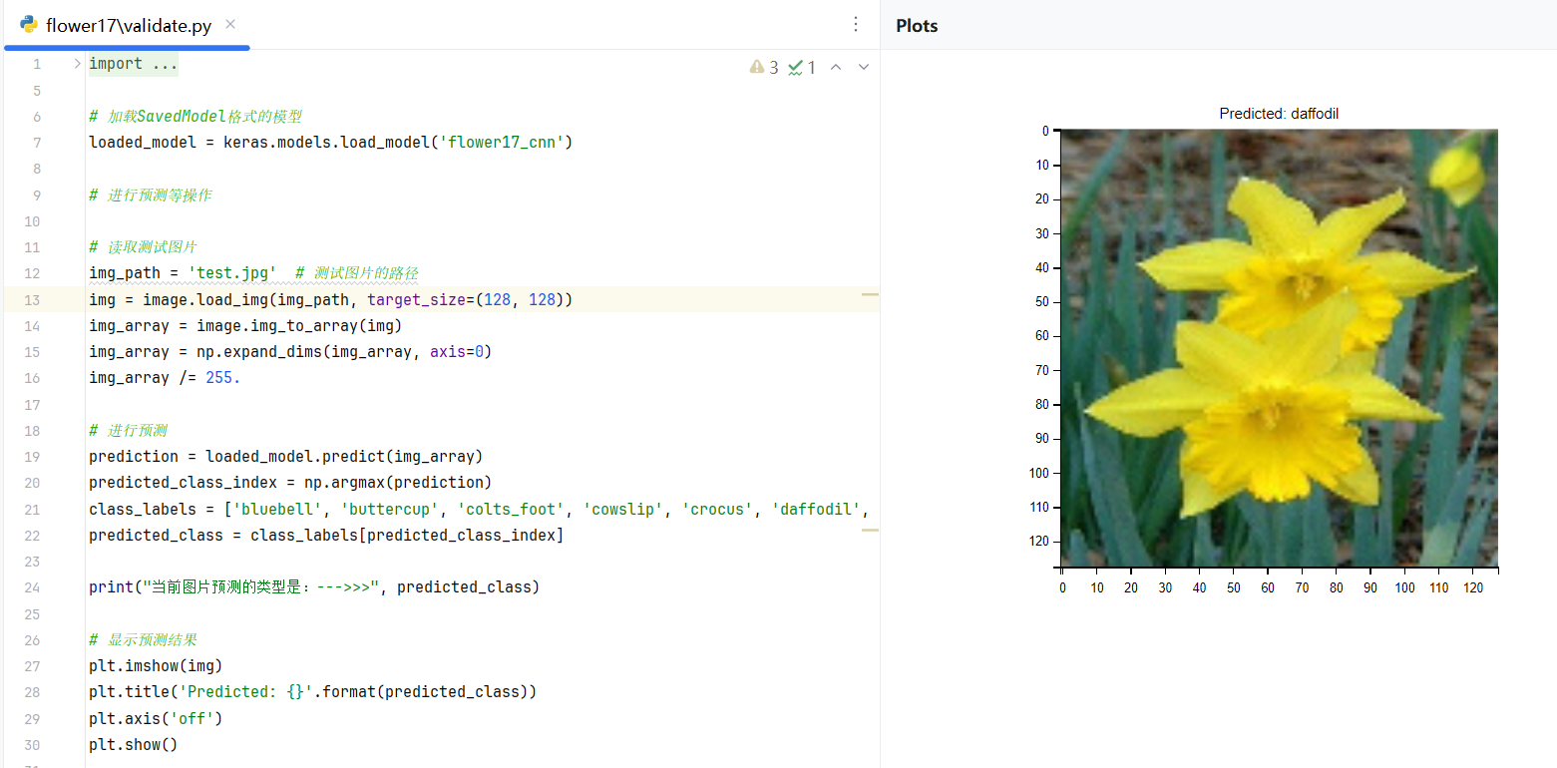Click the SavedModel comment on line 6
Image resolution: width=1557 pixels, height=768 pixels.
pyautogui.click(x=195, y=116)
